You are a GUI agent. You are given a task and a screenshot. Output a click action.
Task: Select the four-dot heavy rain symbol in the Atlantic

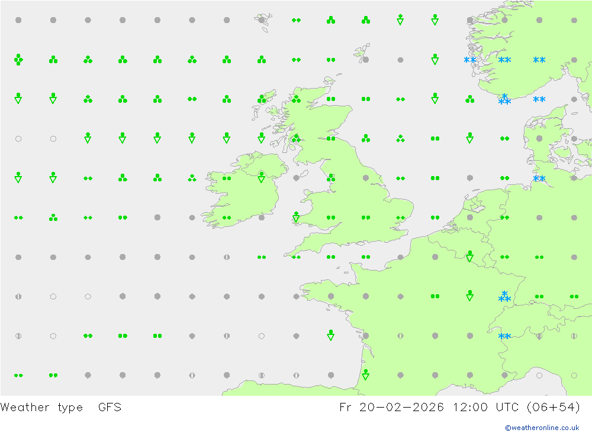point(18,60)
